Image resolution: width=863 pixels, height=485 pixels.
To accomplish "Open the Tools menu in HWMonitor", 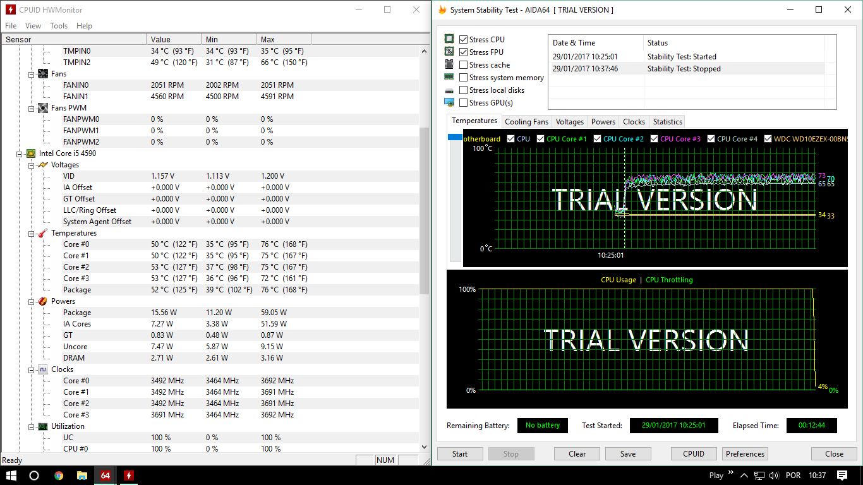I will [x=59, y=26].
